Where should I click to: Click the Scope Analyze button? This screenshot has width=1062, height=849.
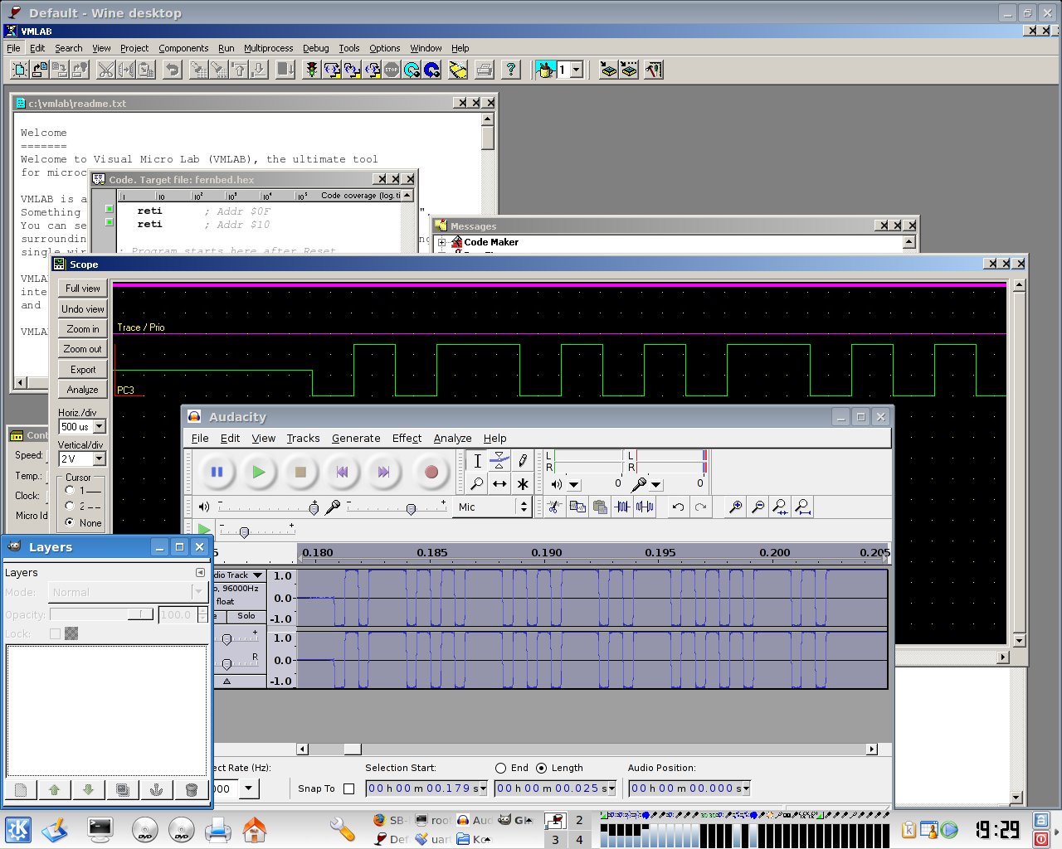pyautogui.click(x=83, y=390)
